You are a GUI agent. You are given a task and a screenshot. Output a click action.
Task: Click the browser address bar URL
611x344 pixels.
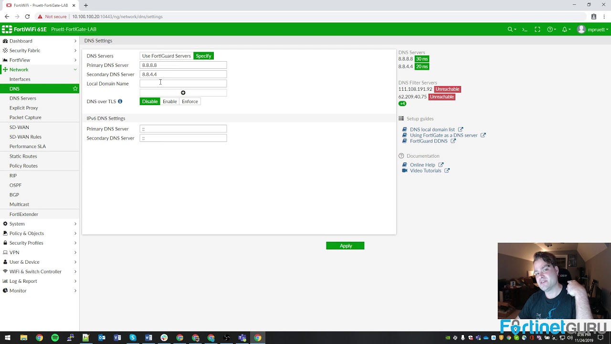point(117,16)
